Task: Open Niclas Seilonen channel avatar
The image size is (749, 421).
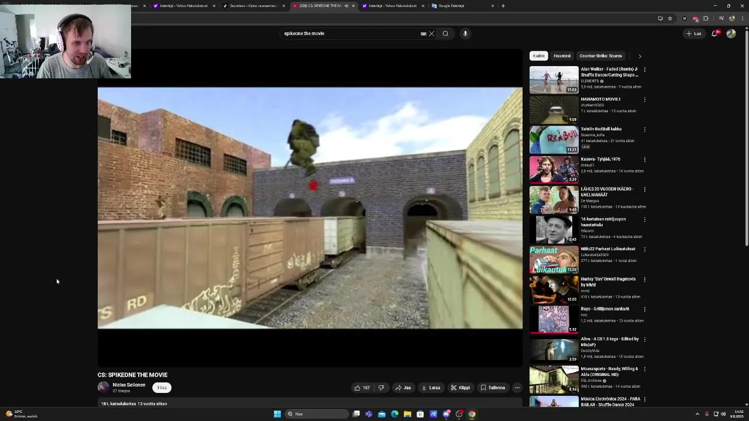Action: click(104, 387)
